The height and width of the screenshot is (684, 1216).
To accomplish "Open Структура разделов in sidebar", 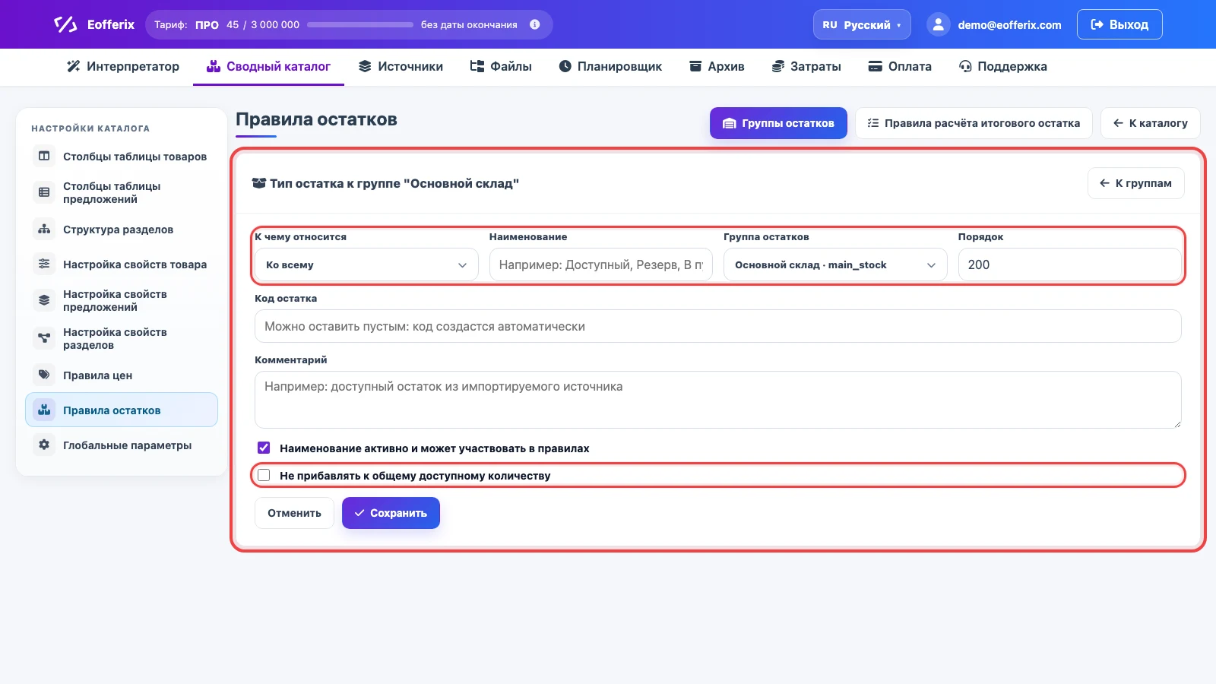I will click(x=122, y=229).
